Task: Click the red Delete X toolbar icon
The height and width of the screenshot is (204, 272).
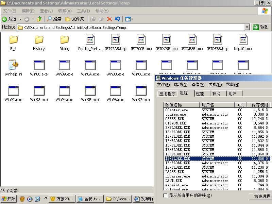Action: 109,19
